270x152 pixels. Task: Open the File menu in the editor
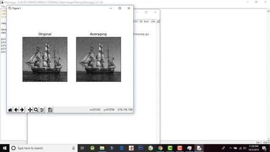[x=3, y=7]
